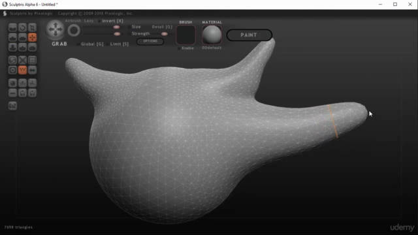The height and width of the screenshot is (235, 418).
Task: Select the Mask tool
Action: pos(12,70)
